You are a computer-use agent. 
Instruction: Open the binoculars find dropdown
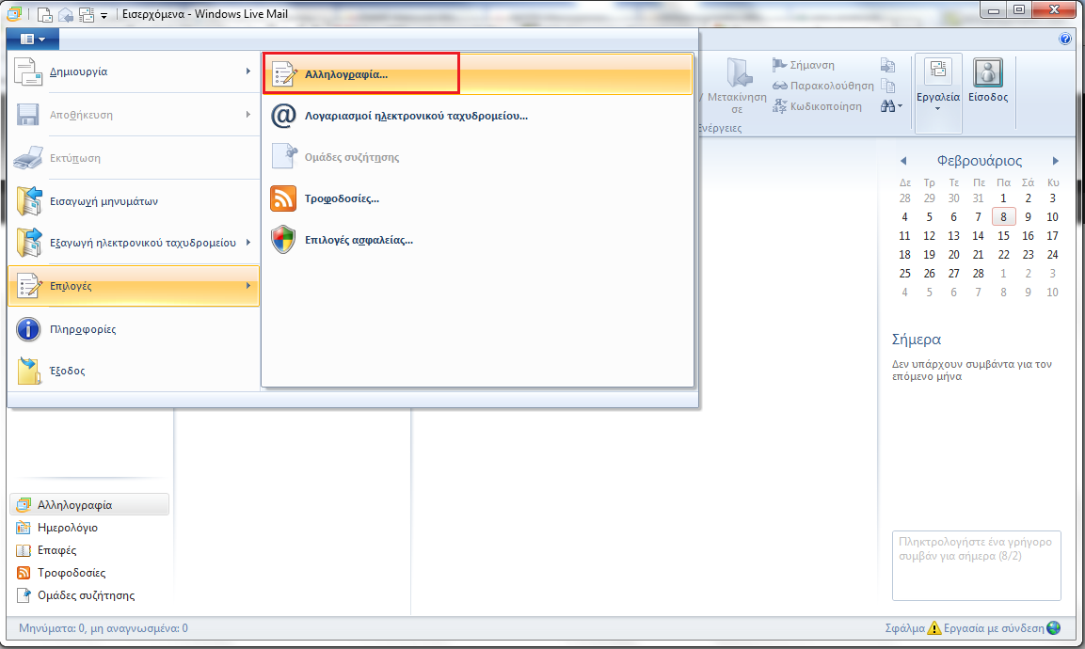coord(891,106)
